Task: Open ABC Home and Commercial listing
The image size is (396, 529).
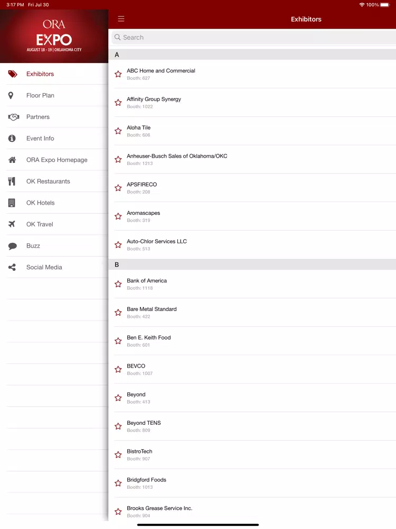Action: point(252,74)
